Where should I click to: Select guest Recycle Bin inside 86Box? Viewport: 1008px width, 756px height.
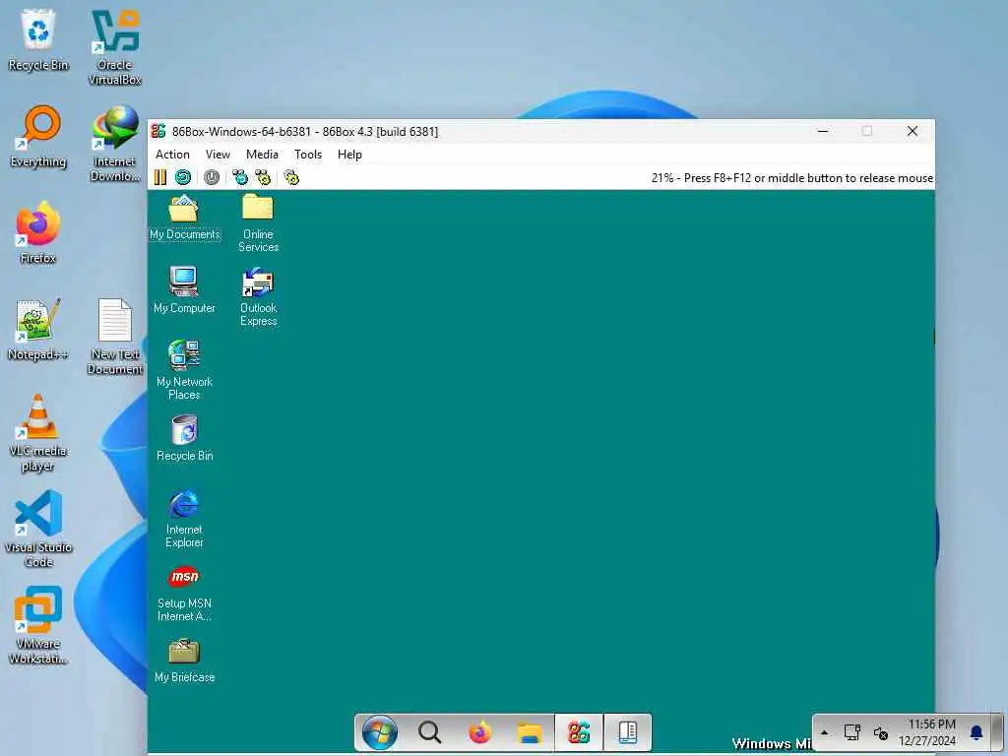[184, 438]
